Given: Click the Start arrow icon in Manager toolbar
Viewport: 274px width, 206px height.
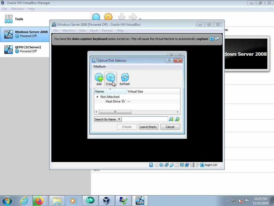Looking at the screenshot, I should 133,16.
